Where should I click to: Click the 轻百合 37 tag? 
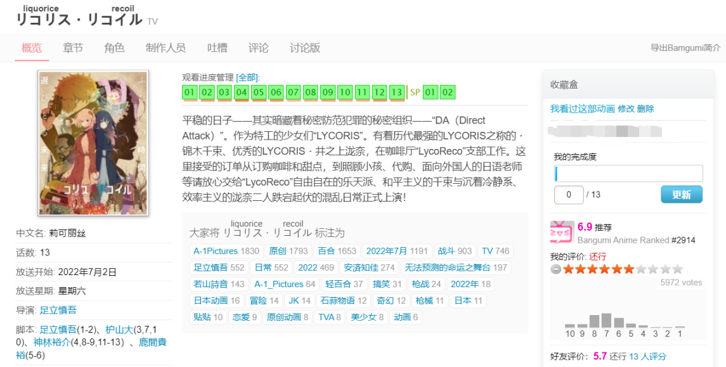tap(344, 284)
